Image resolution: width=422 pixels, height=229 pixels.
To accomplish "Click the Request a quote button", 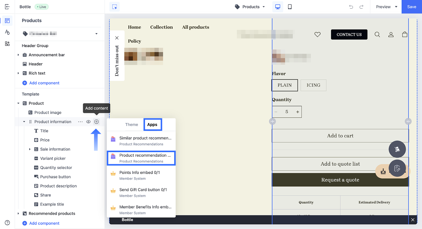I will (x=340, y=180).
